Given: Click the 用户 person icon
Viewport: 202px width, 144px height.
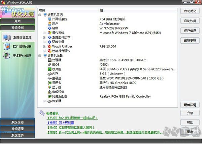Looking at the screenshot, I should click(x=49, y=23).
